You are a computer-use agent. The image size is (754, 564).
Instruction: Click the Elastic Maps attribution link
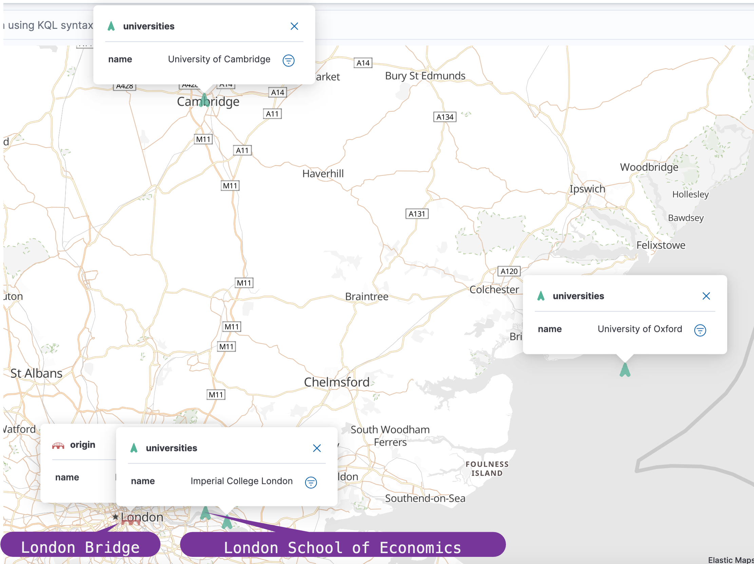pos(731,560)
